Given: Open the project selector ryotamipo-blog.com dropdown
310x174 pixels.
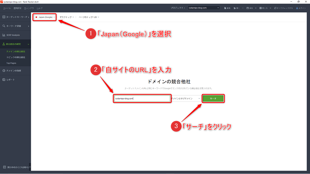Looking at the screenshot, I should pyautogui.click(x=203, y=8).
